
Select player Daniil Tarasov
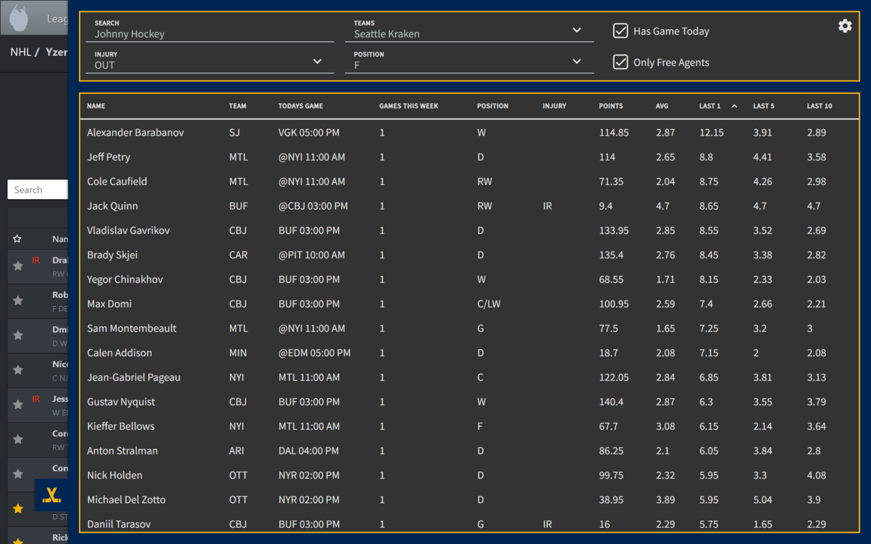click(x=119, y=524)
